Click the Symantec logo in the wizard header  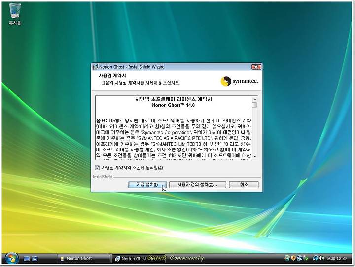point(239,81)
